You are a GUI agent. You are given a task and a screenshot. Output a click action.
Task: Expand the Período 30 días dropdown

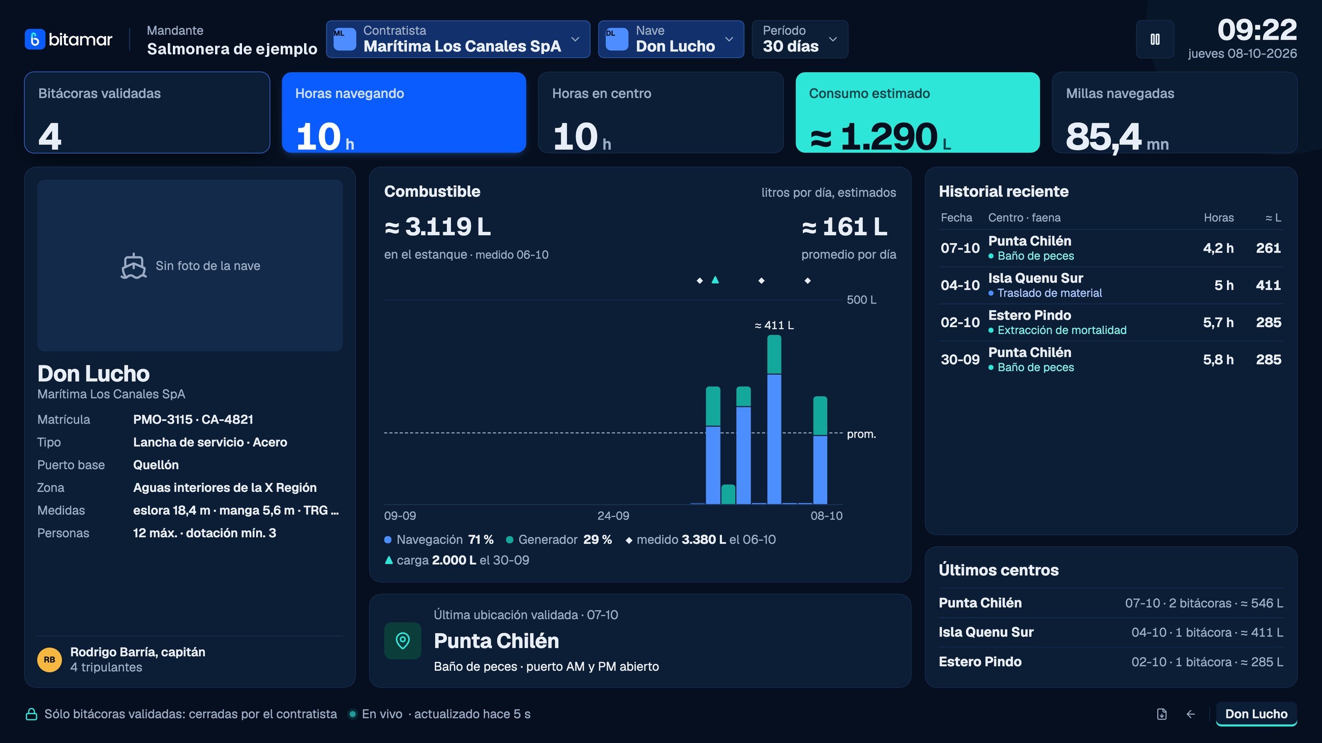coord(800,40)
